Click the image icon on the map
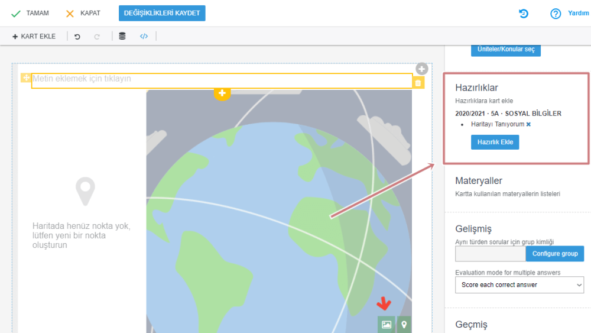This screenshot has width=591, height=333. pyautogui.click(x=387, y=324)
